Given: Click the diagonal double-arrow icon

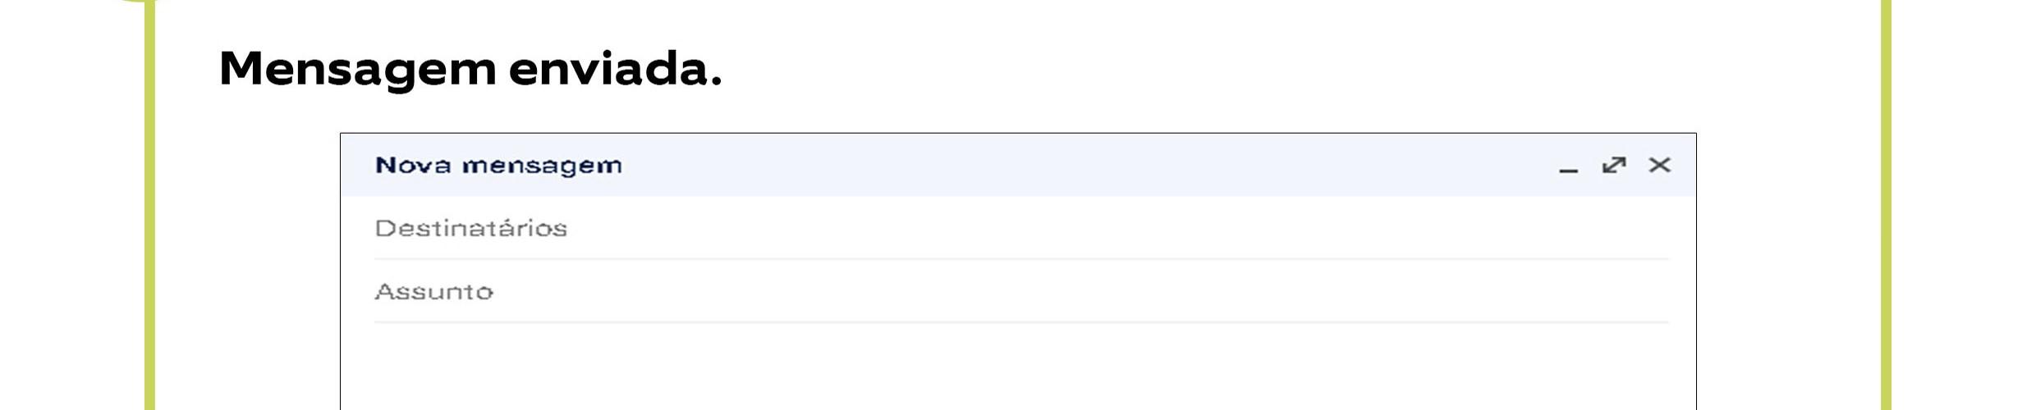Looking at the screenshot, I should click(x=1613, y=166).
